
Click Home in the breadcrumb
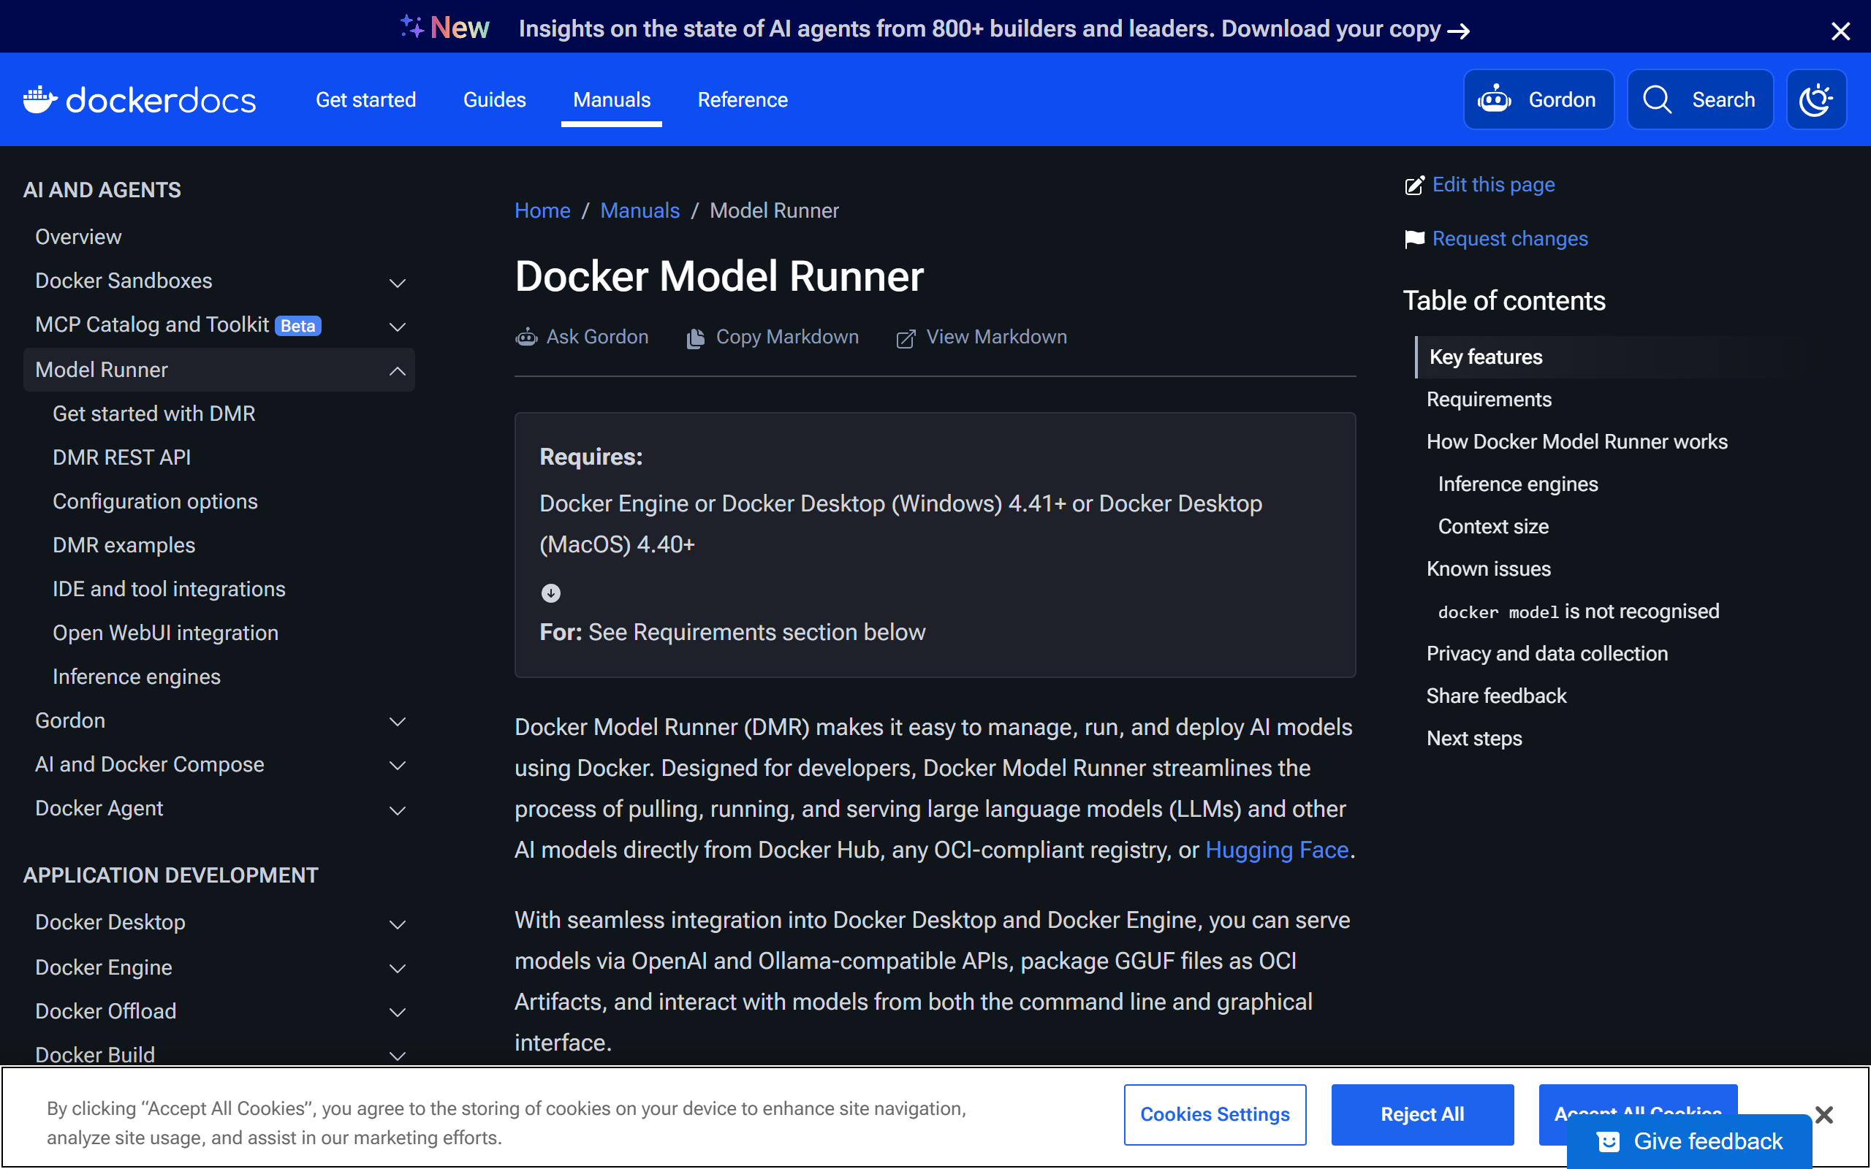[542, 210]
